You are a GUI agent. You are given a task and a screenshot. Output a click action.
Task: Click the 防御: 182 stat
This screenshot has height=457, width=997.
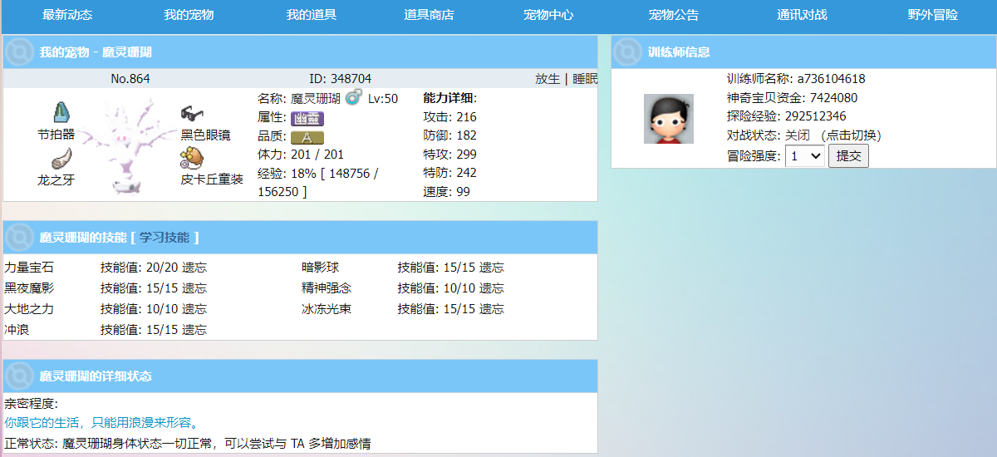click(449, 135)
